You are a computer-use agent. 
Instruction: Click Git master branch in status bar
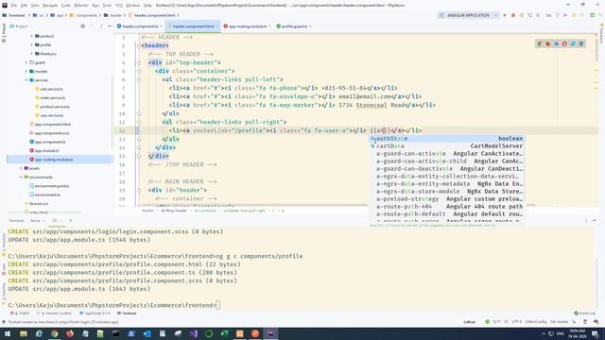559,322
